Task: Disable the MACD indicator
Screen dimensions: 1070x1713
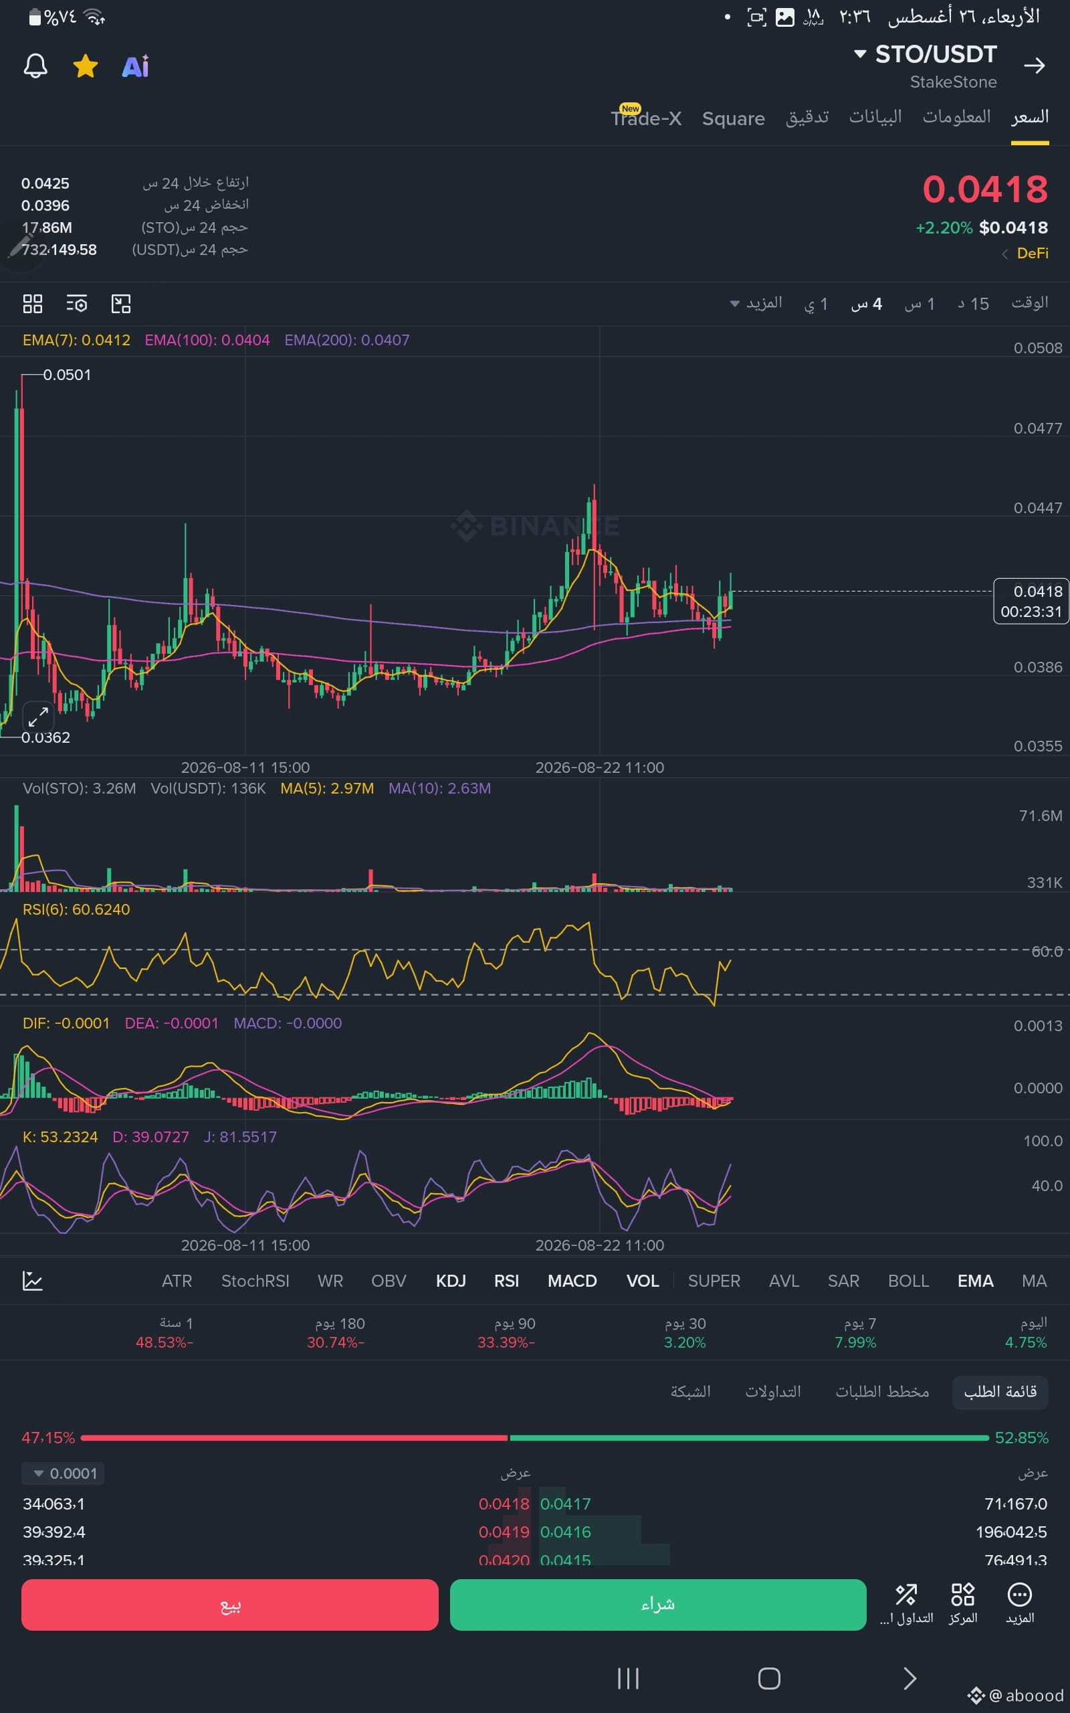Action: (x=572, y=1281)
